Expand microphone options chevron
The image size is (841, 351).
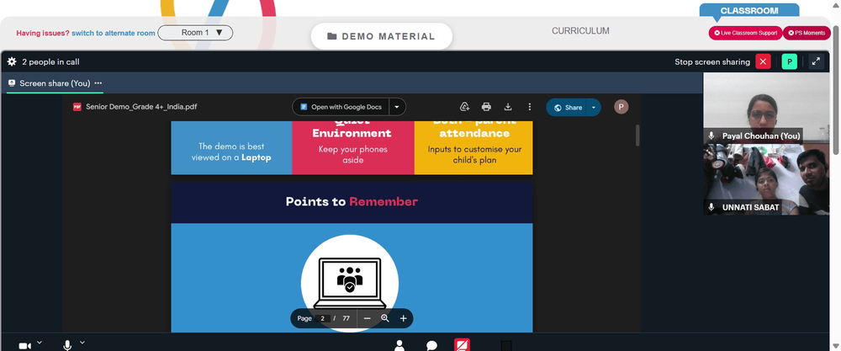pyautogui.click(x=82, y=343)
